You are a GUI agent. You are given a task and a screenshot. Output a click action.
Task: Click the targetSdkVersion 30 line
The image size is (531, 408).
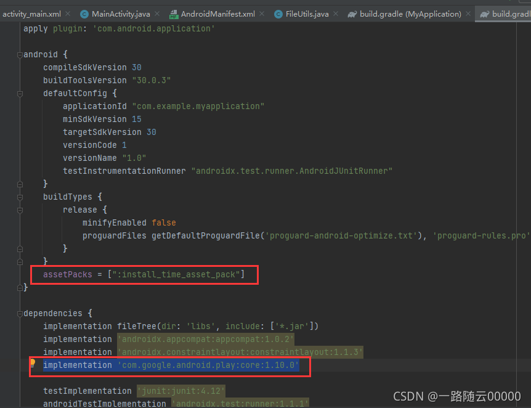coord(110,132)
